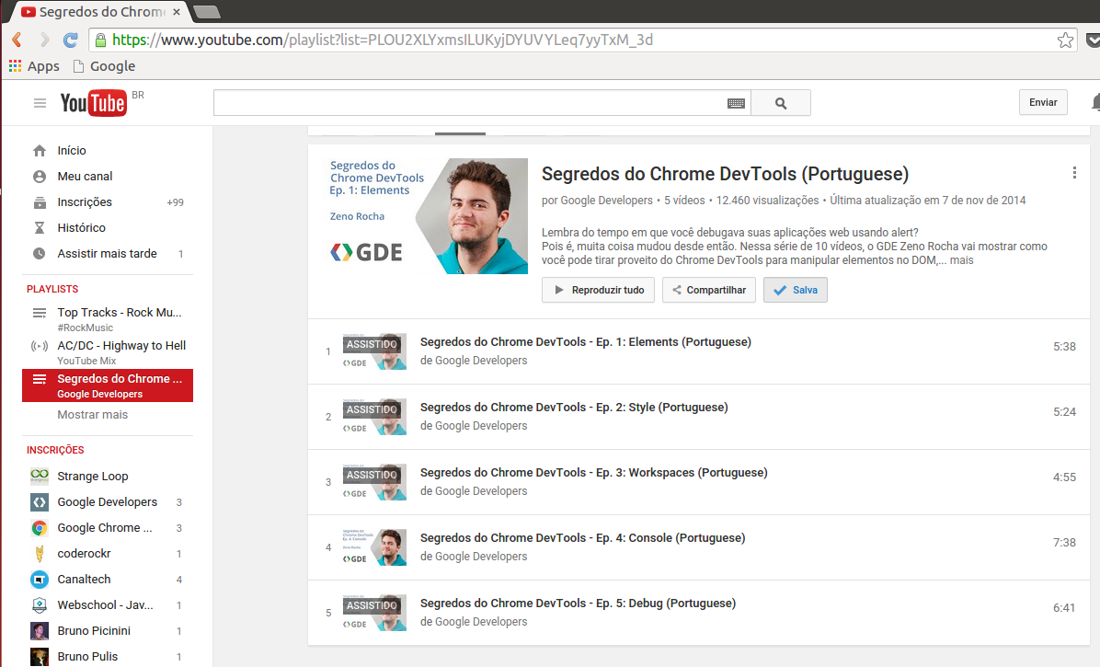Click Reproduzir tudo button
The image size is (1100, 667).
(599, 290)
